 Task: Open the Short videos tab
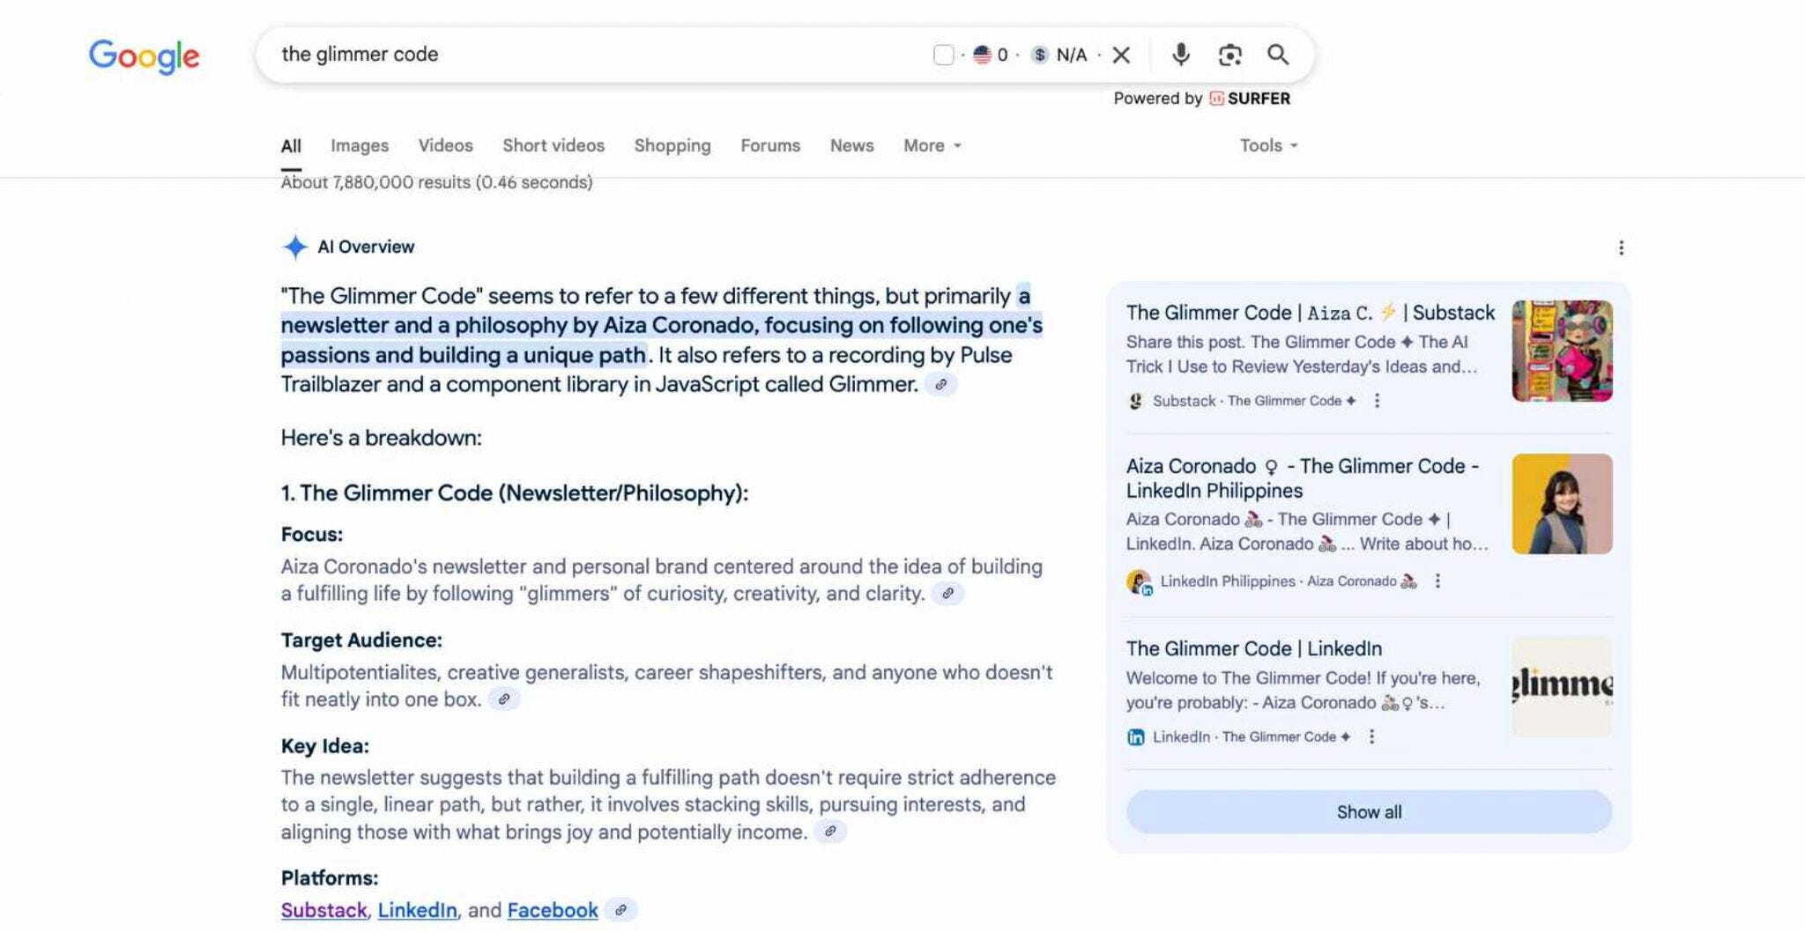[x=553, y=145]
